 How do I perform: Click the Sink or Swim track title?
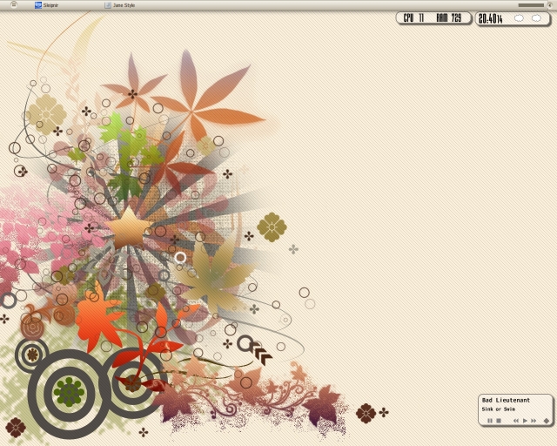pyautogui.click(x=499, y=409)
